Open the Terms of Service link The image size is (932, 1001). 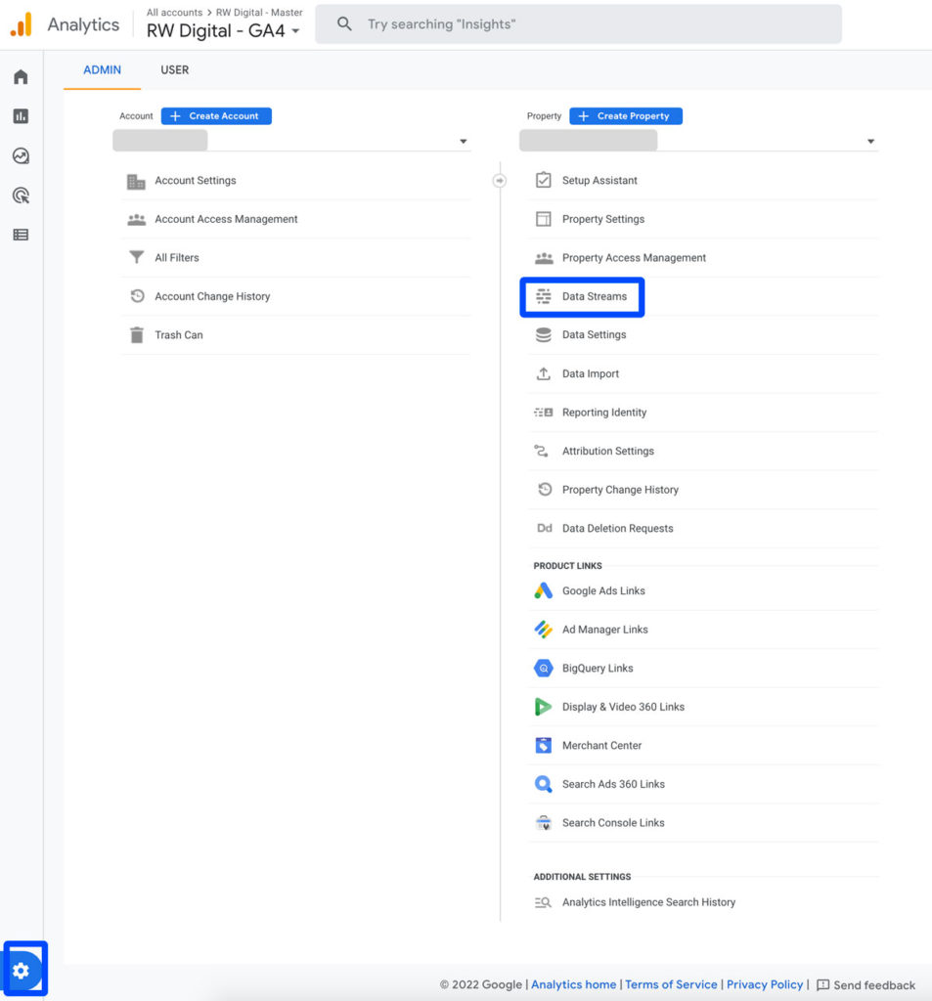point(671,984)
